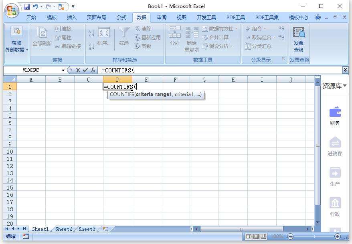The width and height of the screenshot is (352, 244).
Task: Open Advanced filter (高级)
Action: (143, 46)
